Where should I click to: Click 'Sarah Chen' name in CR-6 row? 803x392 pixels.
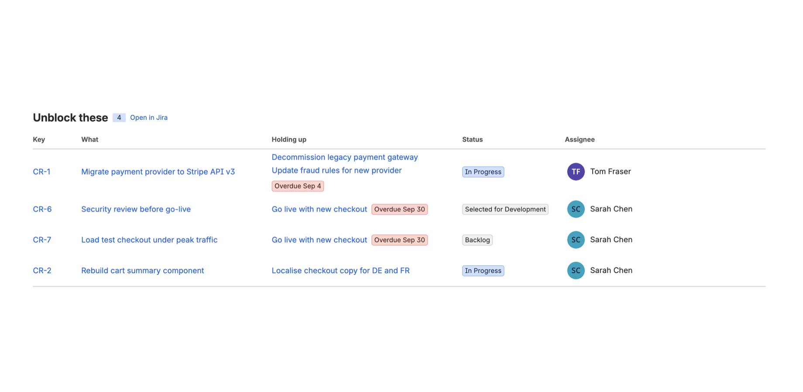[x=611, y=209]
